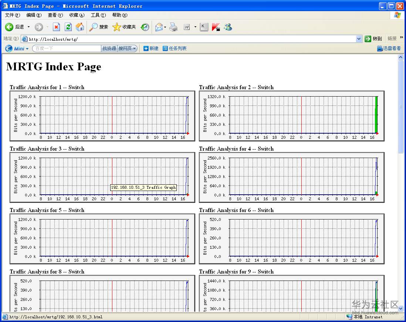406x322 pixels.
Task: Open the Search (搜索) magnifier tool
Action: tap(98, 27)
